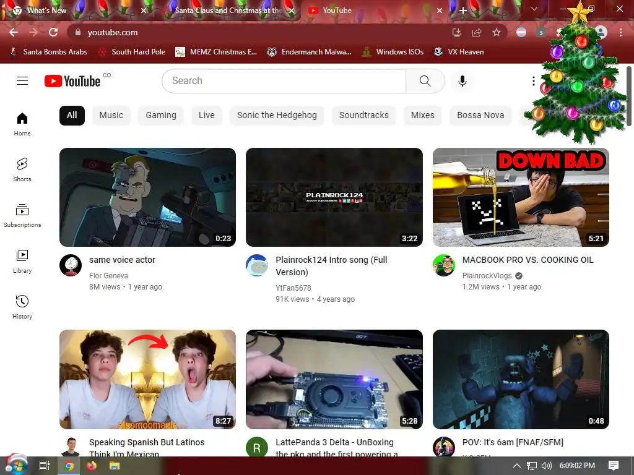634x475 pixels.
Task: Open Task View on the taskbar
Action: pyautogui.click(x=45, y=466)
